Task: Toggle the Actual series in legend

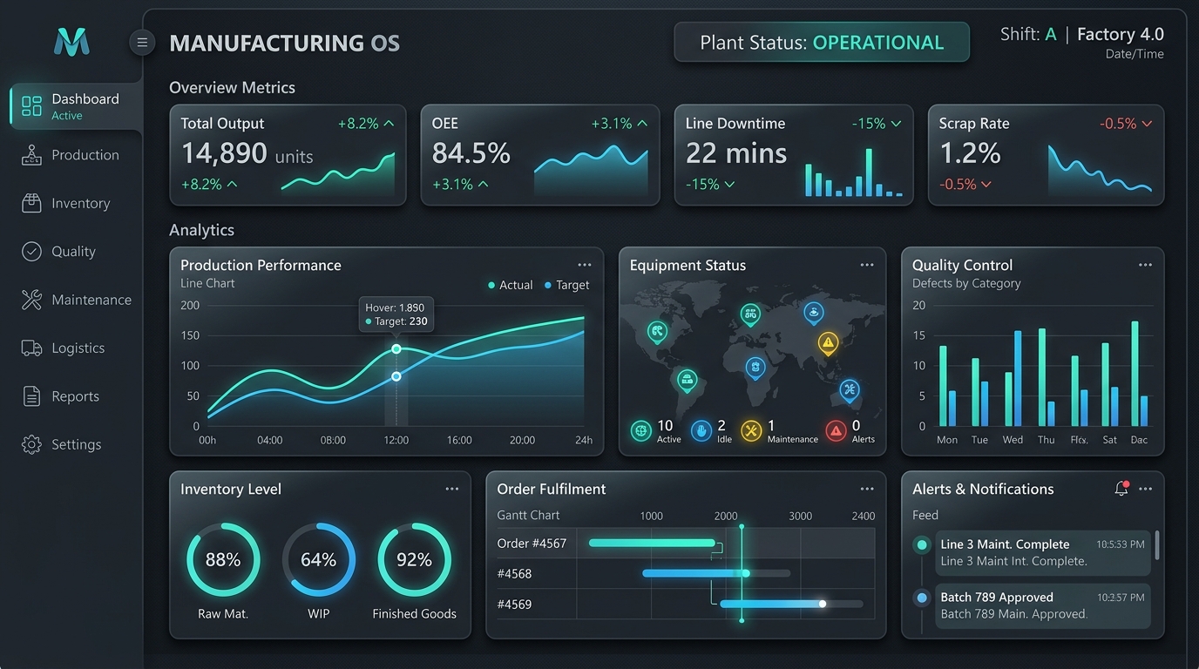Action: pos(510,285)
